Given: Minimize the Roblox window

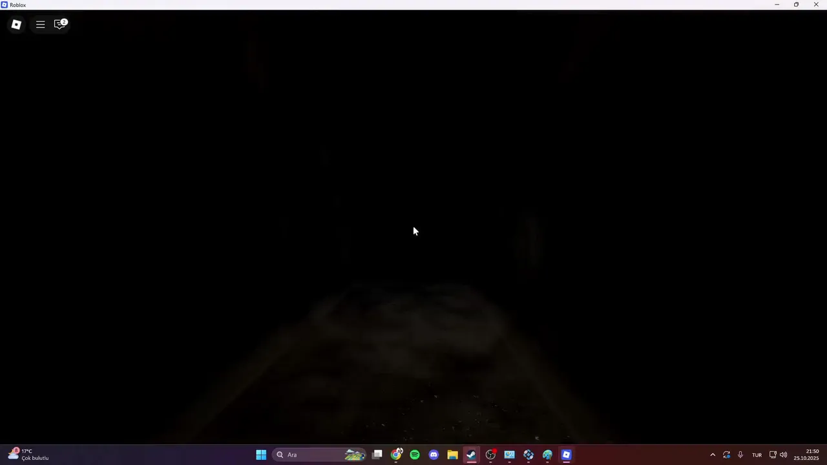Looking at the screenshot, I should click(777, 5).
